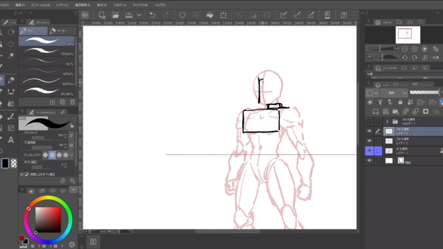Open the tablet settings icon in command bar
Viewport: 443px width, 249px height.
tap(327, 15)
